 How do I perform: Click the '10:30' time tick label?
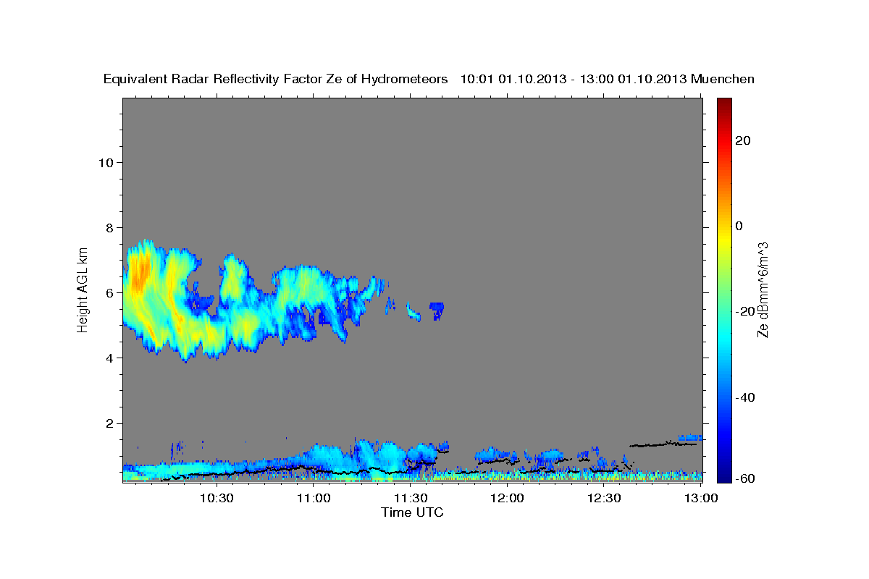[217, 499]
